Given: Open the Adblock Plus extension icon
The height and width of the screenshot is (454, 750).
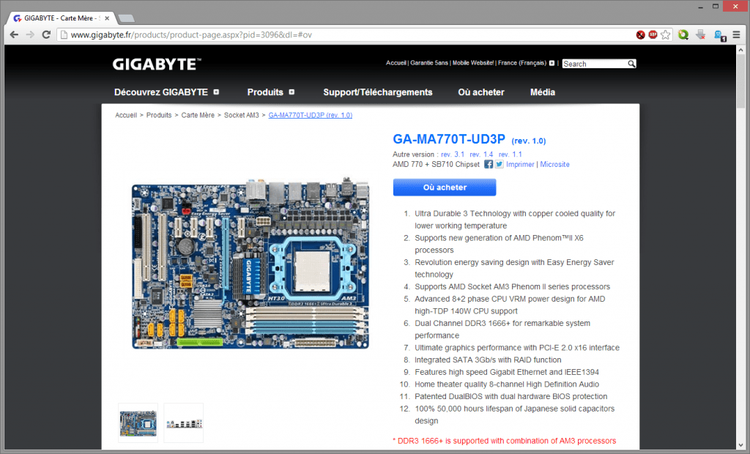Looking at the screenshot, I should (x=653, y=34).
